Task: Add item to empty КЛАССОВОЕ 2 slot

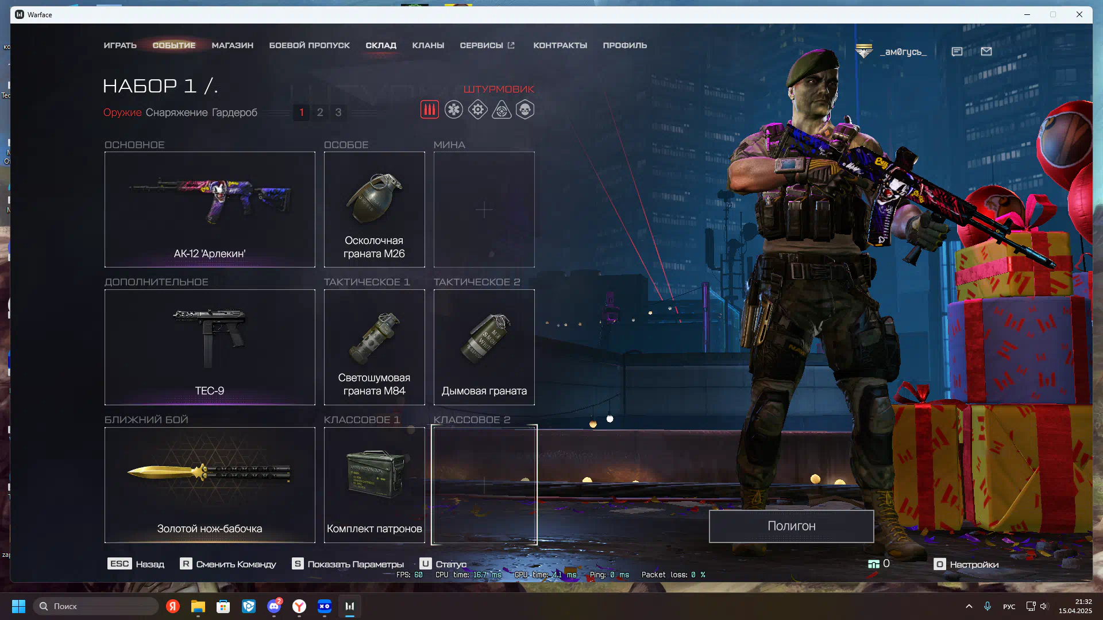Action: pyautogui.click(x=484, y=485)
